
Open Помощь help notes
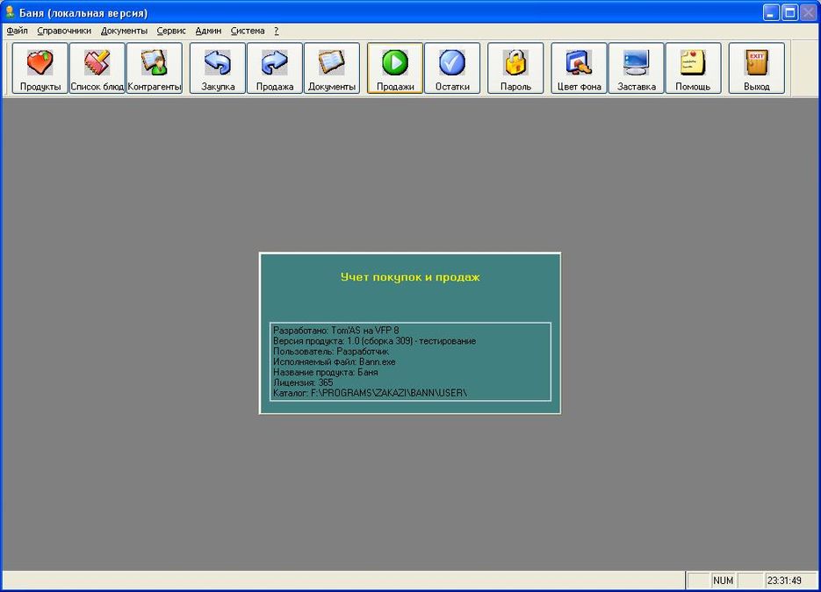pyautogui.click(x=693, y=68)
